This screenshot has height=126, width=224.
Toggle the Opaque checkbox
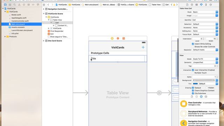click(193, 88)
